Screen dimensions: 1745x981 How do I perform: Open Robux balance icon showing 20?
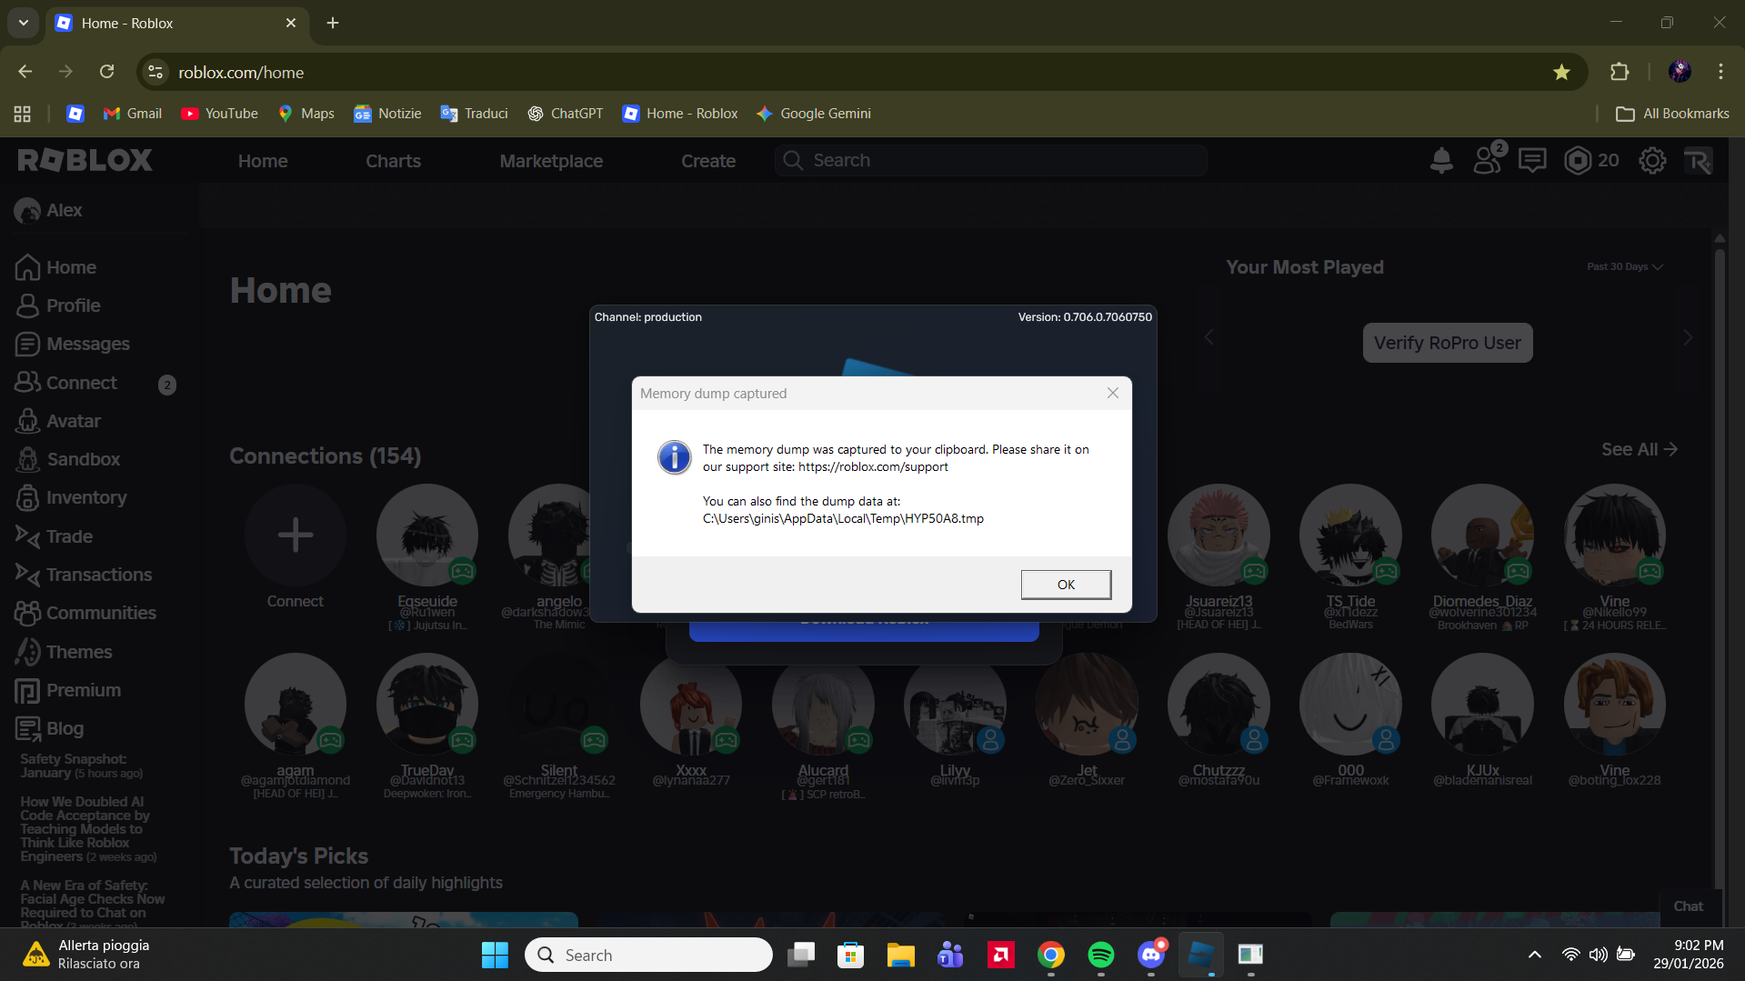1591,161
